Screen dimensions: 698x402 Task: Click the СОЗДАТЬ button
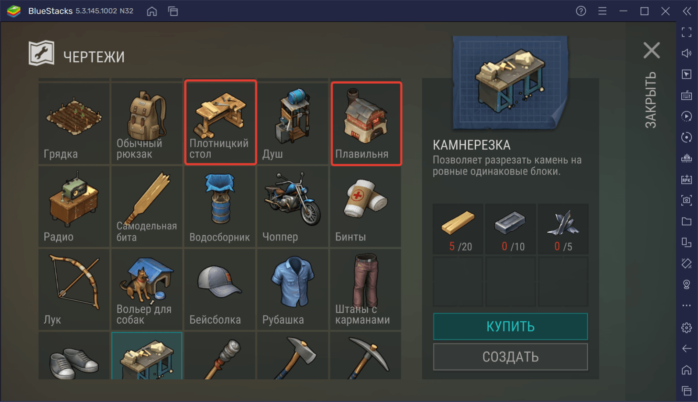pyautogui.click(x=510, y=357)
